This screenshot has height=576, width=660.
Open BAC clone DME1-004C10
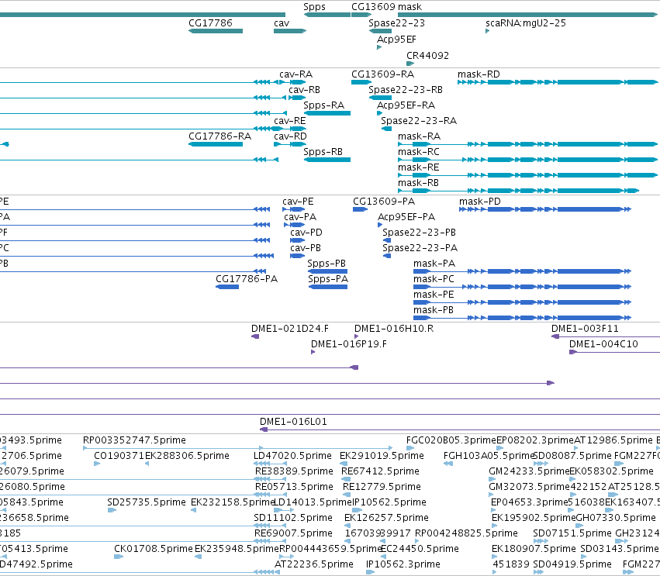pyautogui.click(x=603, y=344)
